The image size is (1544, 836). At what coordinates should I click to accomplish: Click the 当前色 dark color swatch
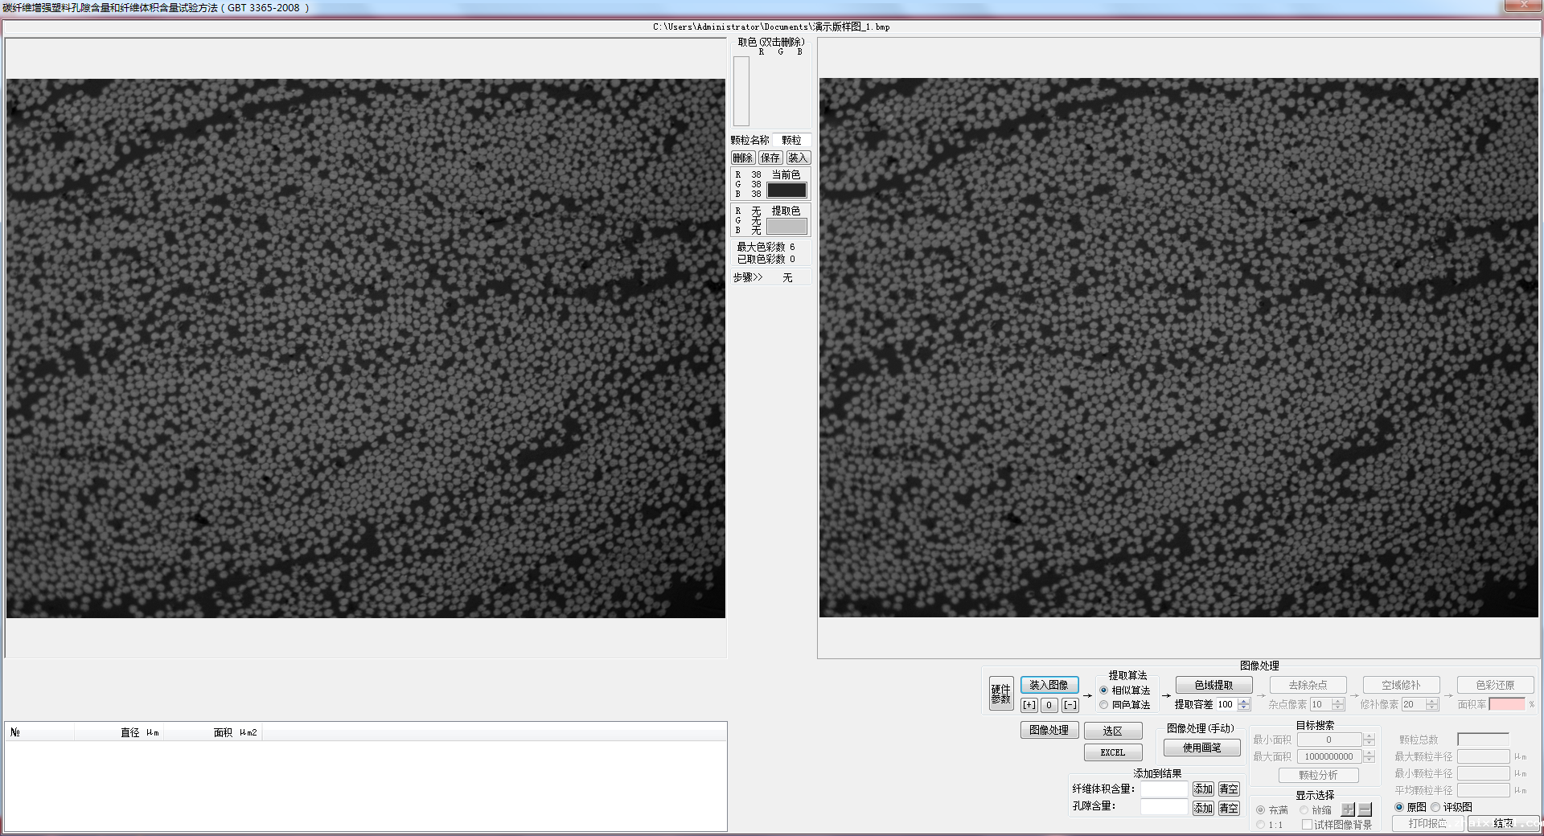tap(786, 191)
